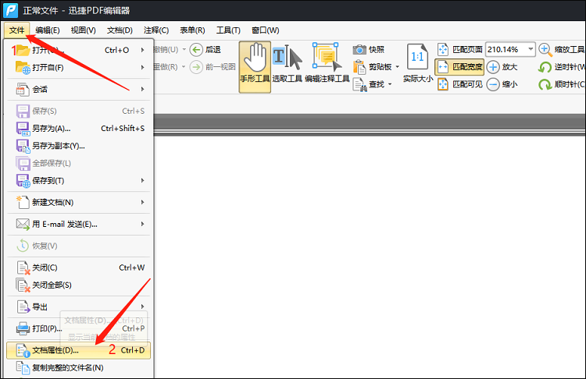Open the 剪贴板 clipboard tool
The height and width of the screenshot is (379, 586).
coord(373,67)
